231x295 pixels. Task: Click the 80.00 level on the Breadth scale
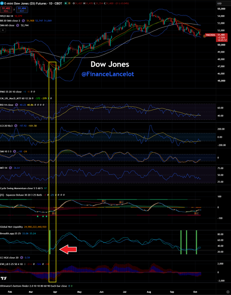pos(220,234)
